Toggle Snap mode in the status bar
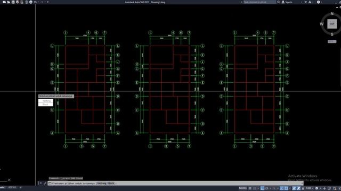Image resolution: width=341 pixels, height=191 pixels. [x=255, y=188]
